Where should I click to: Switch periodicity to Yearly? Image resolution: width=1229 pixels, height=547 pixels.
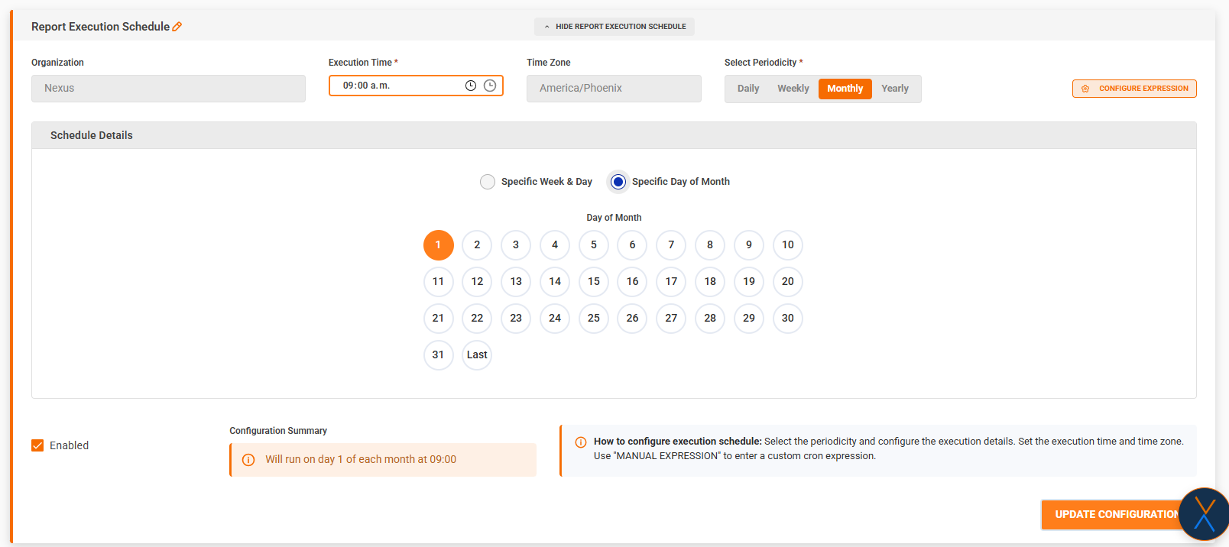894,89
